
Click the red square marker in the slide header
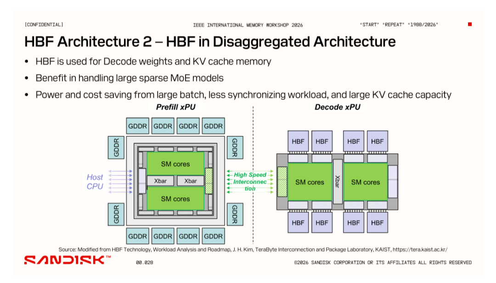pos(470,24)
